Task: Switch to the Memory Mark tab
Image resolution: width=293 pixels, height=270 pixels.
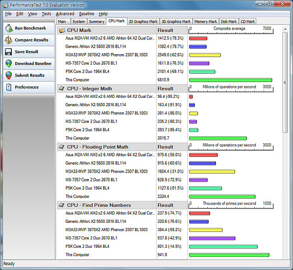Action: pyautogui.click(x=206, y=21)
